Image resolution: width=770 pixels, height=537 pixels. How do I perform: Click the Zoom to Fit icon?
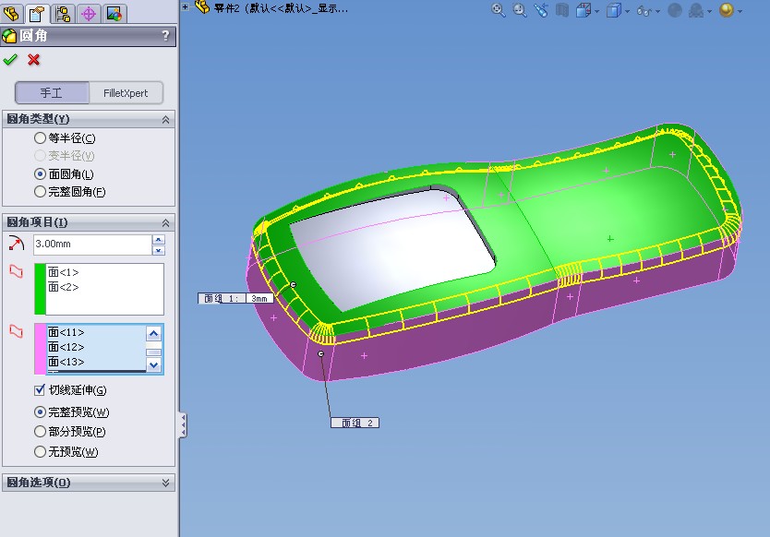pyautogui.click(x=498, y=10)
